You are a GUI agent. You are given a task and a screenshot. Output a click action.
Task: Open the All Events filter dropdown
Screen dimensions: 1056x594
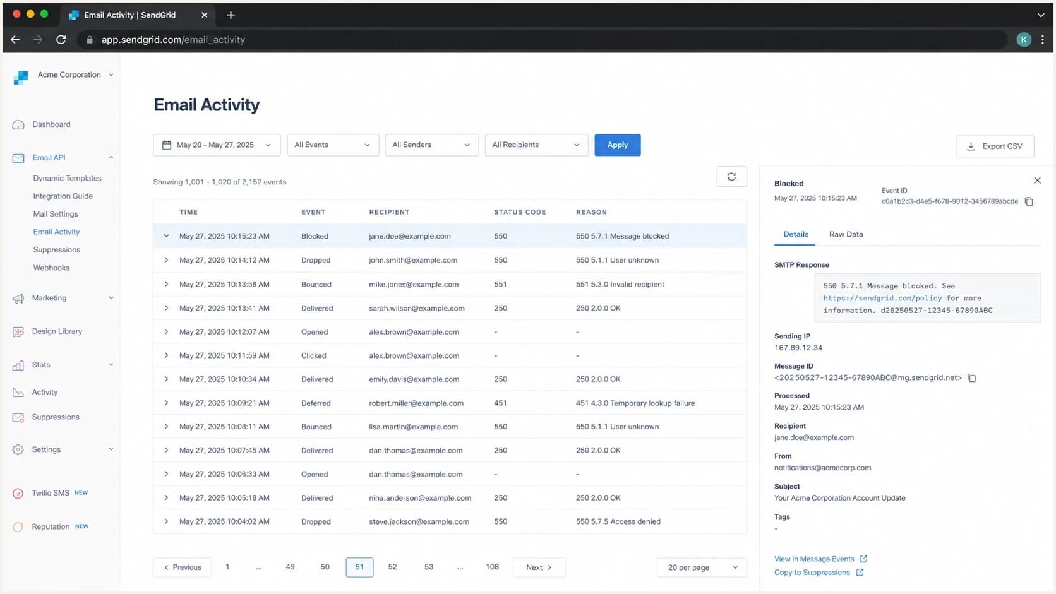point(333,145)
